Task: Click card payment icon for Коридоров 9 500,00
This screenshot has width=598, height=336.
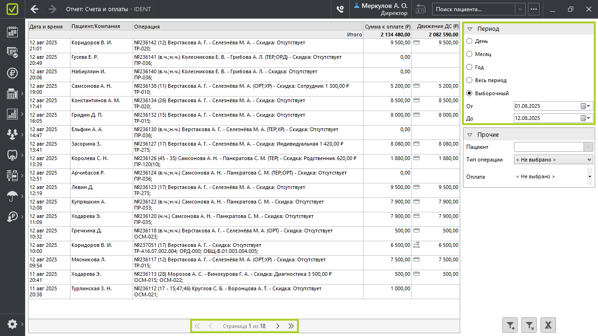Action: [417, 42]
